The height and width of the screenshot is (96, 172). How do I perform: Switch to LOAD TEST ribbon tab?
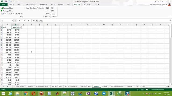(87, 5)
